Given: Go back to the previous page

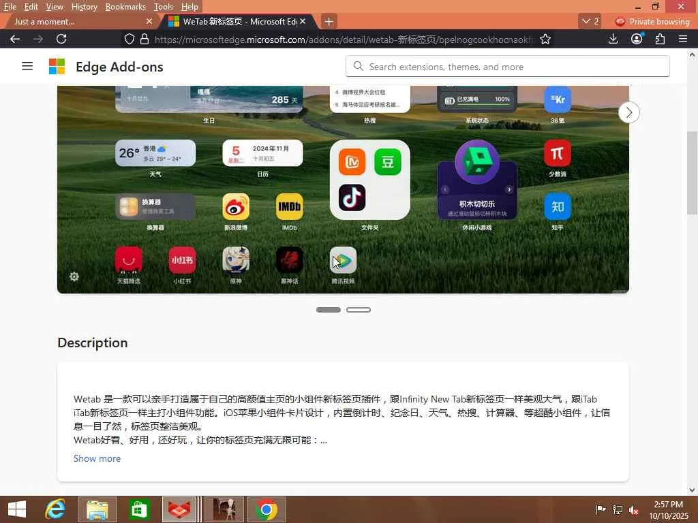Looking at the screenshot, I should coord(15,39).
